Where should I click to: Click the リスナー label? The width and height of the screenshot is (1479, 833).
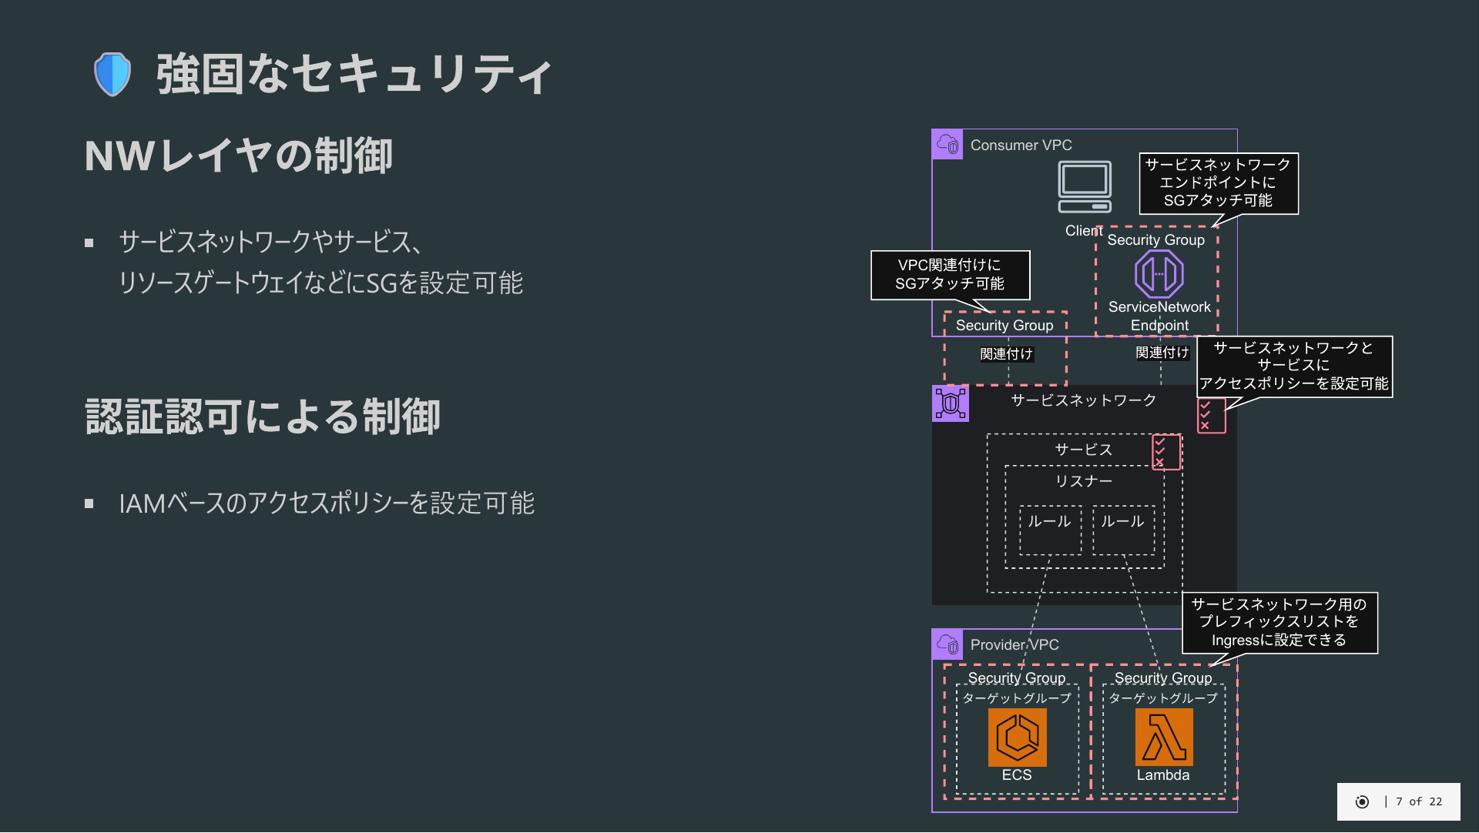pos(1083,481)
